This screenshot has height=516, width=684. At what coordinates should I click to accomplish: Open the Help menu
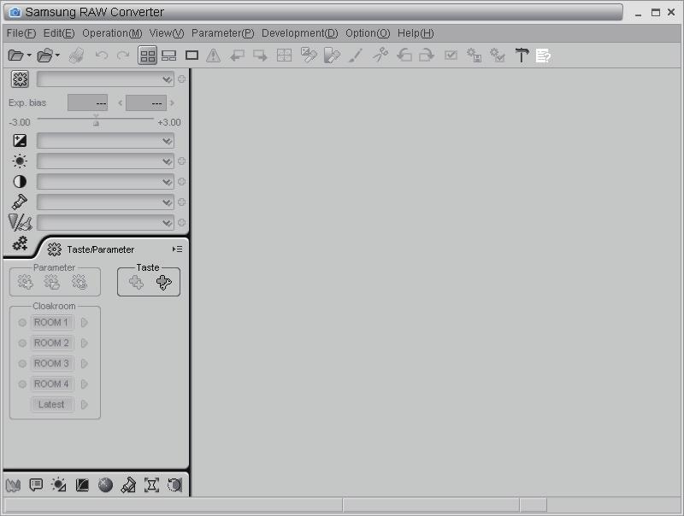pyautogui.click(x=416, y=33)
